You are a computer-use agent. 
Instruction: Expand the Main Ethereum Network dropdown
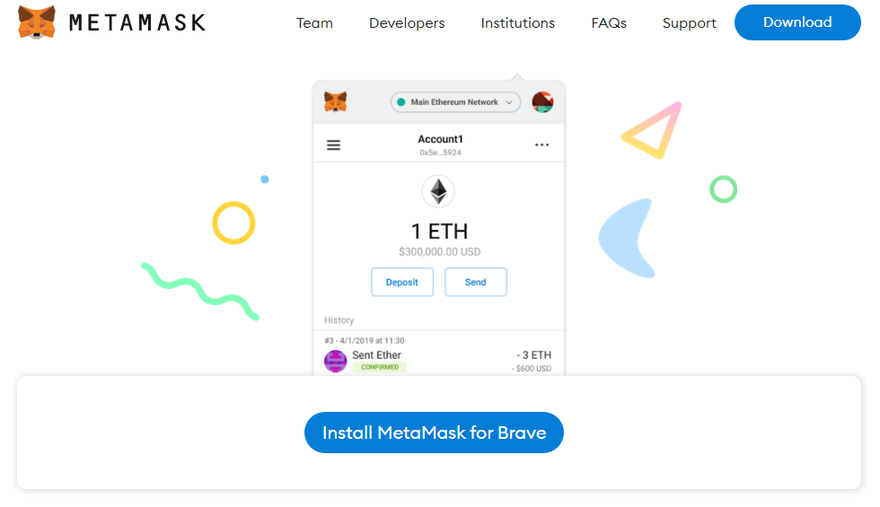(455, 102)
